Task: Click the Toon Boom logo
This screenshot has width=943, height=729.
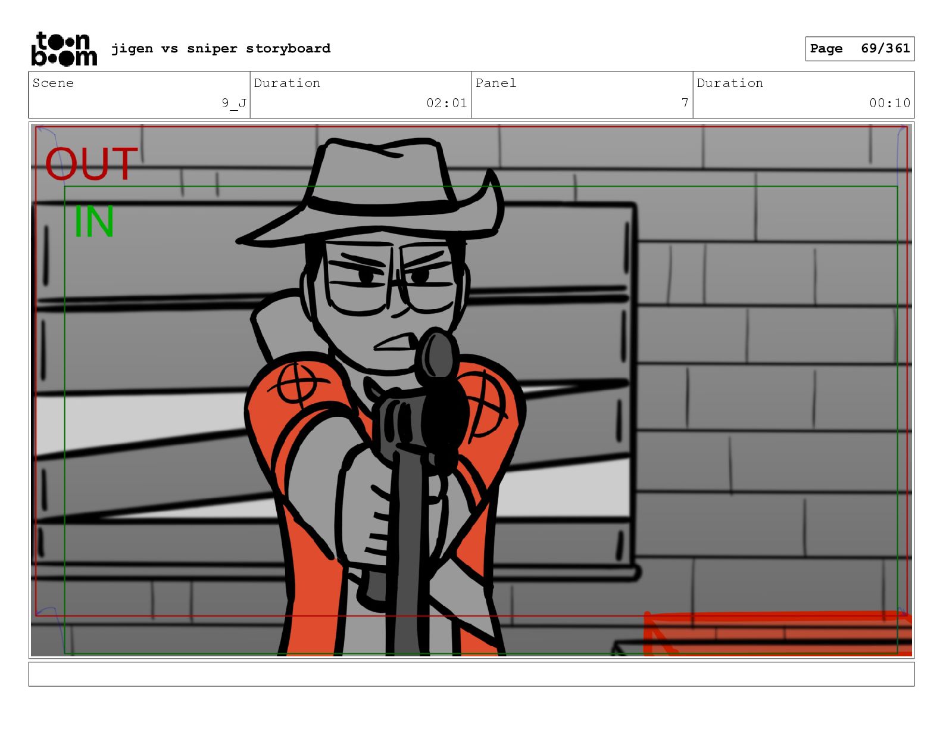Action: [64, 48]
